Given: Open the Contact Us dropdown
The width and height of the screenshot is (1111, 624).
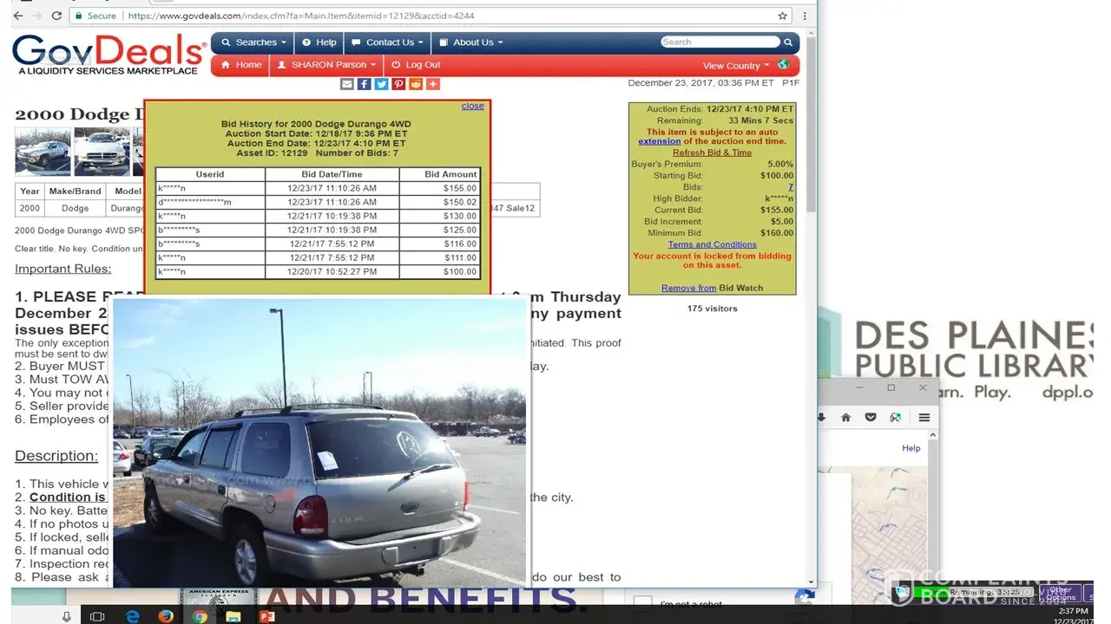Looking at the screenshot, I should pos(387,42).
